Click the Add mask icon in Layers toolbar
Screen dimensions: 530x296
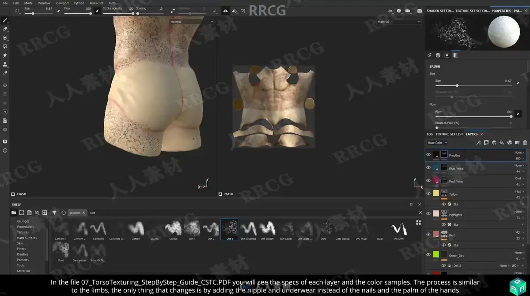[x=486, y=143]
